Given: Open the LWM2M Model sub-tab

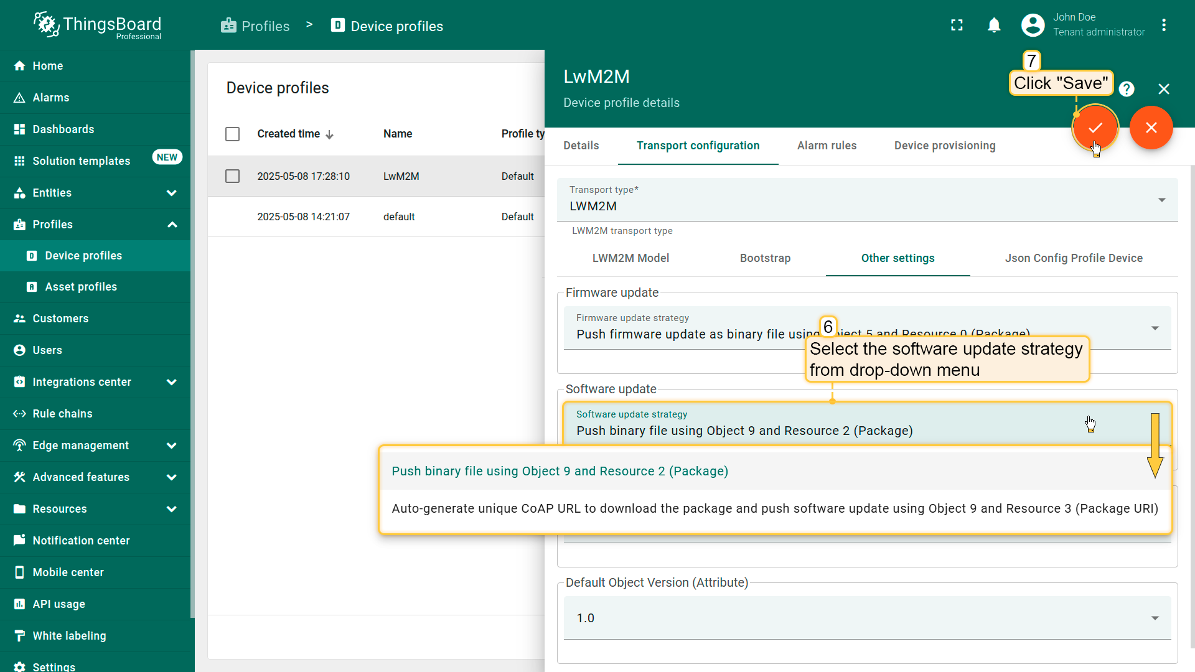Looking at the screenshot, I should pos(630,258).
